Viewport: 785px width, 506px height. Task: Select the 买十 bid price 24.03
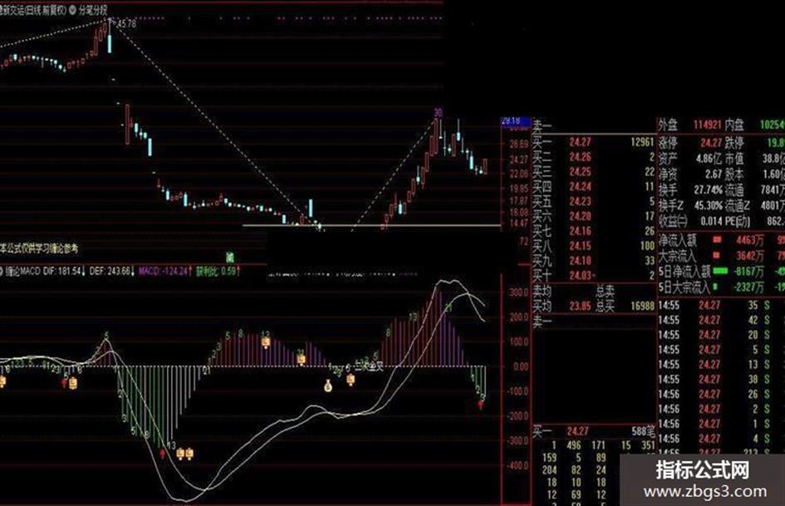(581, 276)
